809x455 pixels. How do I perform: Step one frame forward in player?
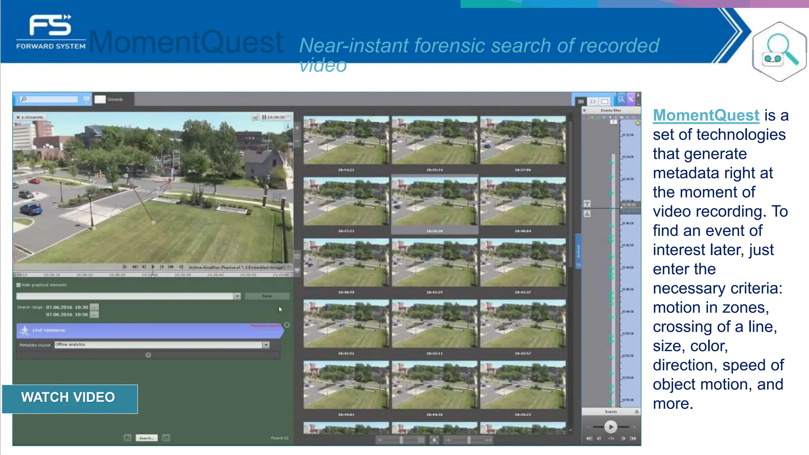pos(162,267)
